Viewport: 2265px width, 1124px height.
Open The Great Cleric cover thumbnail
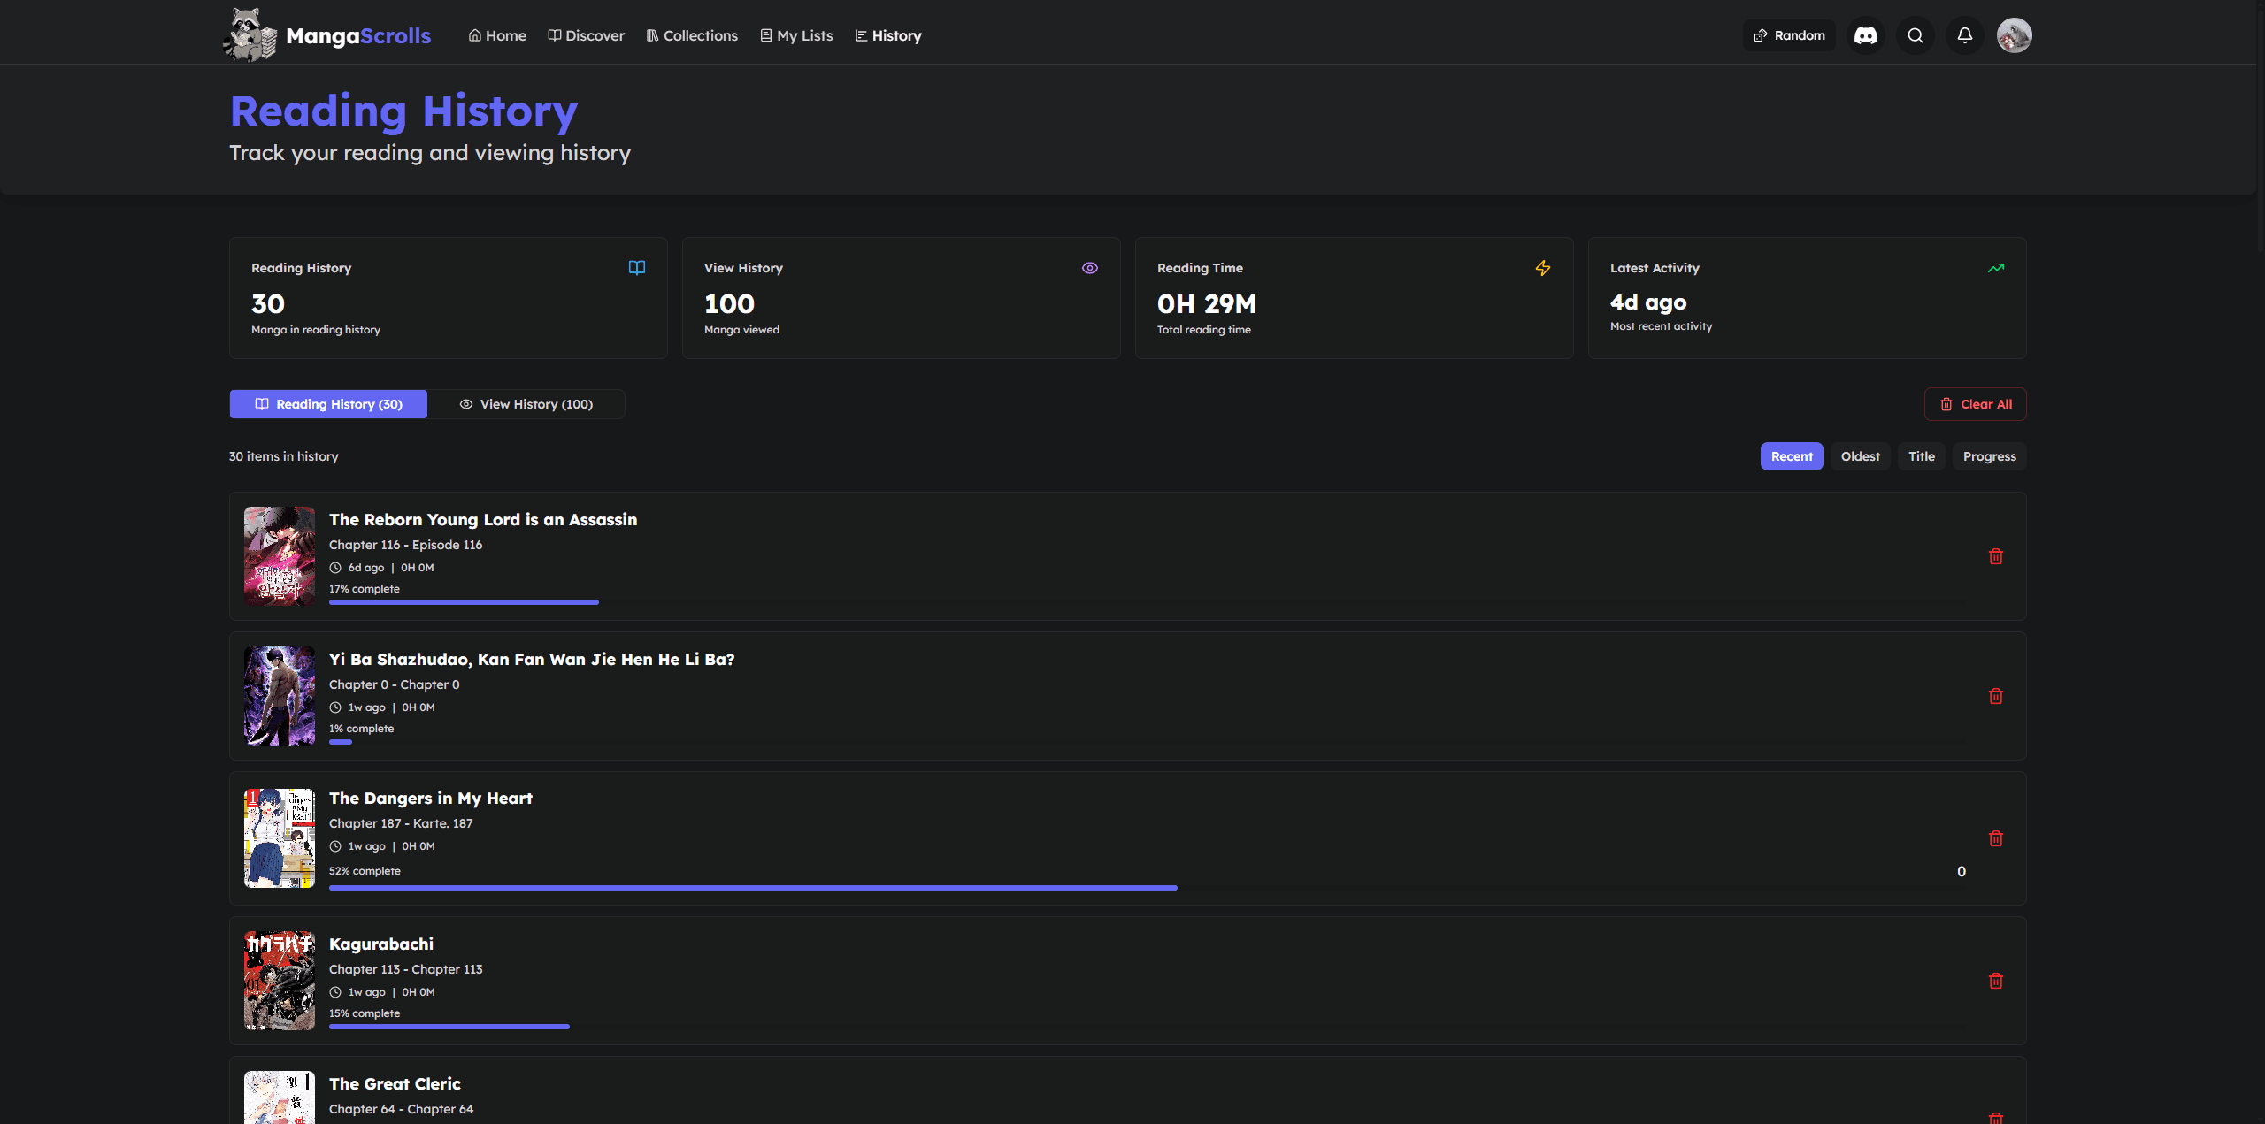280,1097
